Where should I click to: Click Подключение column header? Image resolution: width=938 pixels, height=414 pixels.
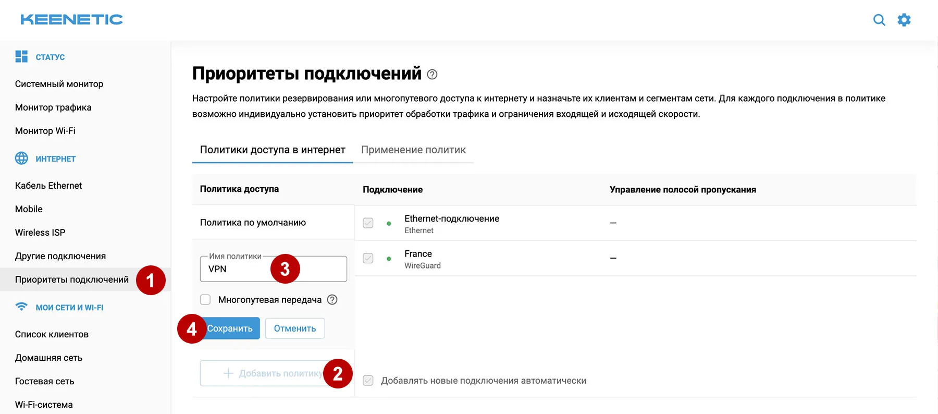pyautogui.click(x=392, y=189)
